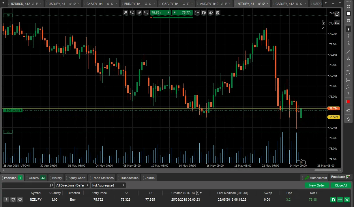Change chart type via candlestick icon

tap(139, 12)
